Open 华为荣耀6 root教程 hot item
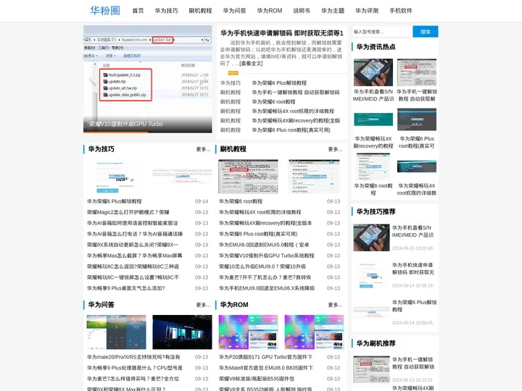522x391 pixels. (x=373, y=189)
